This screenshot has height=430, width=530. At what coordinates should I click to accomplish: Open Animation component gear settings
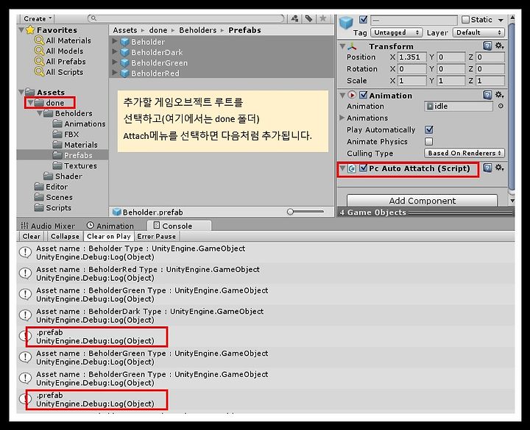point(499,95)
